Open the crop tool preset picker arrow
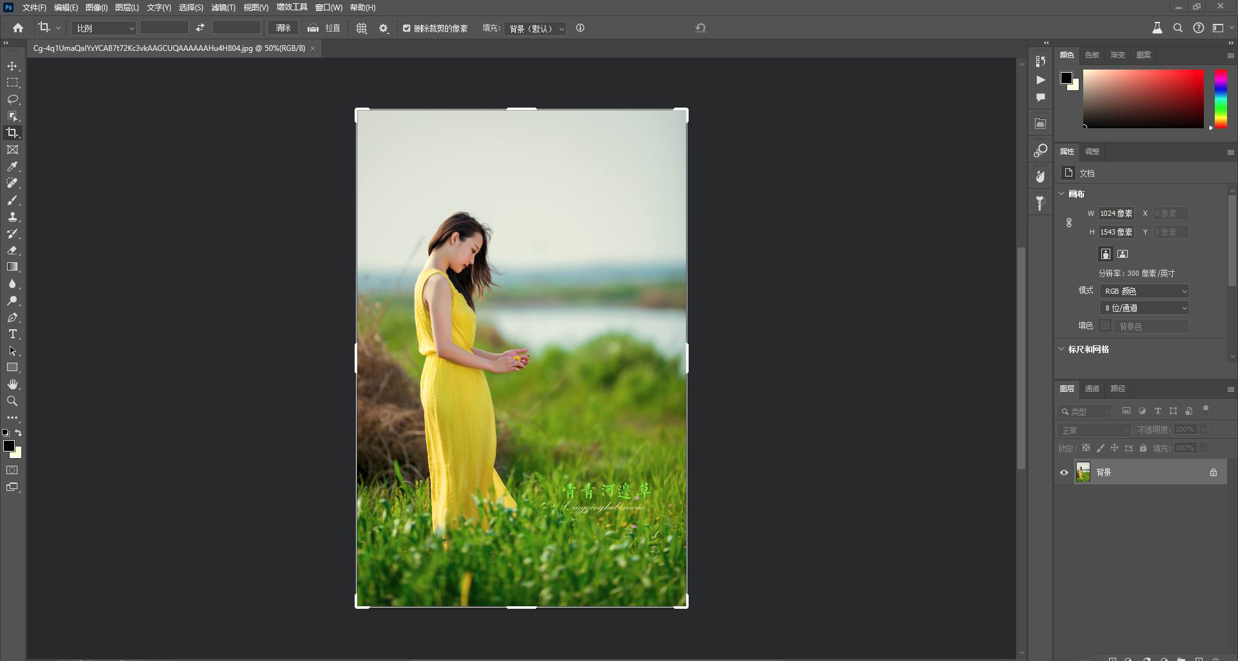The image size is (1238, 661). pos(58,28)
